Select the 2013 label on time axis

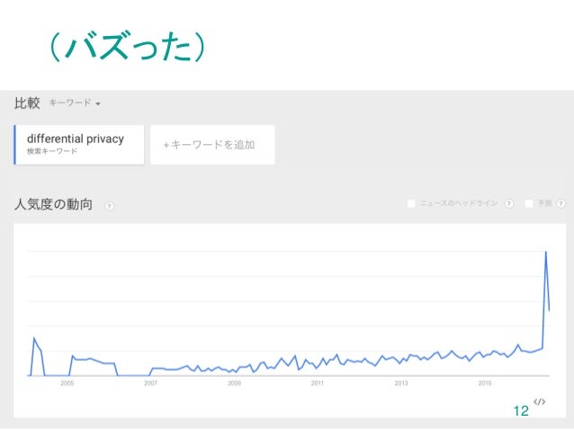[401, 383]
